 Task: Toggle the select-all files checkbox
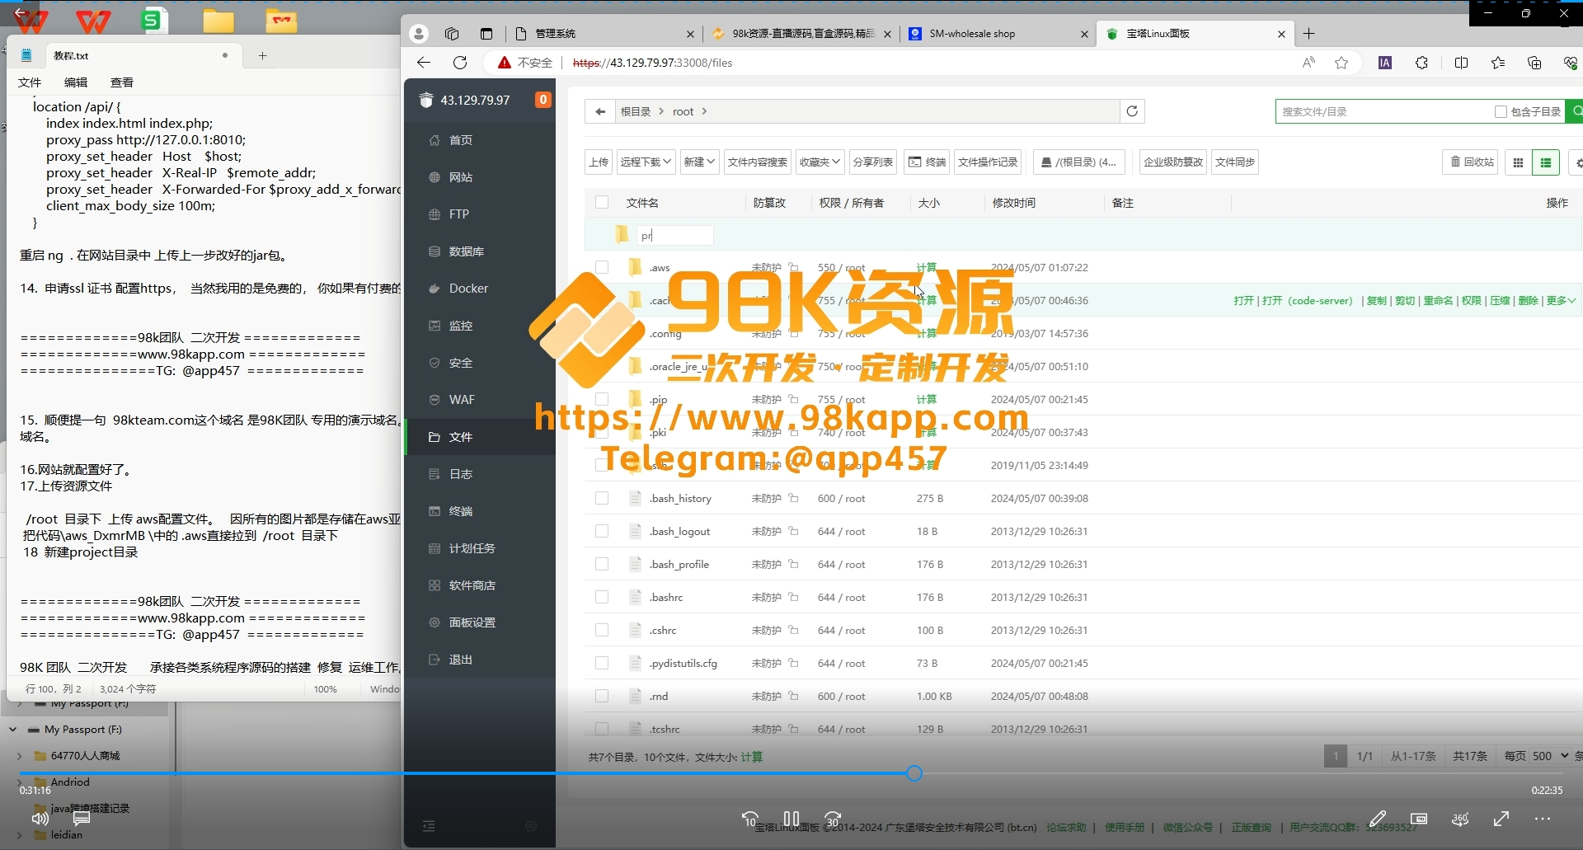click(602, 202)
